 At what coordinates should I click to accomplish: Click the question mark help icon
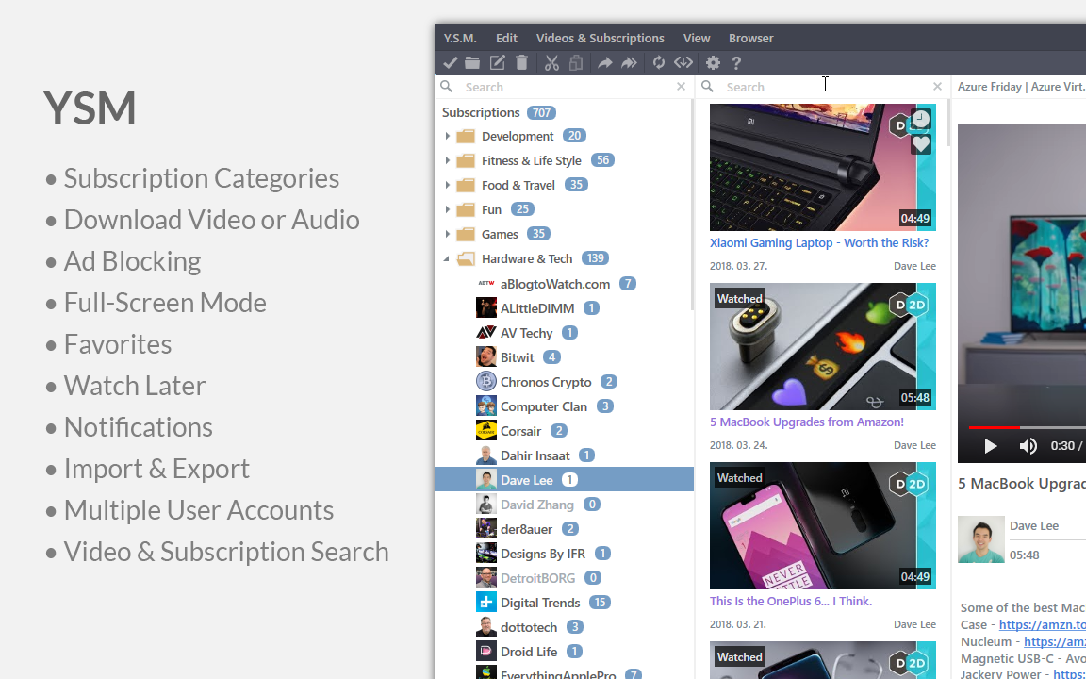pyautogui.click(x=736, y=63)
